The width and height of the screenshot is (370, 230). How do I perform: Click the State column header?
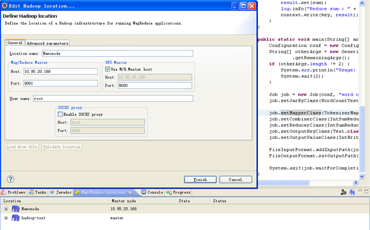193,201
